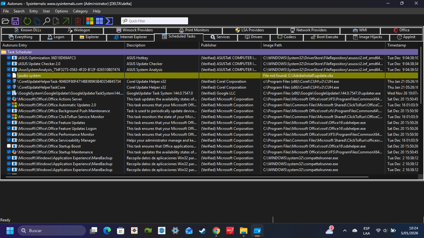
Task: Open the Category menu
Action: tap(80, 11)
